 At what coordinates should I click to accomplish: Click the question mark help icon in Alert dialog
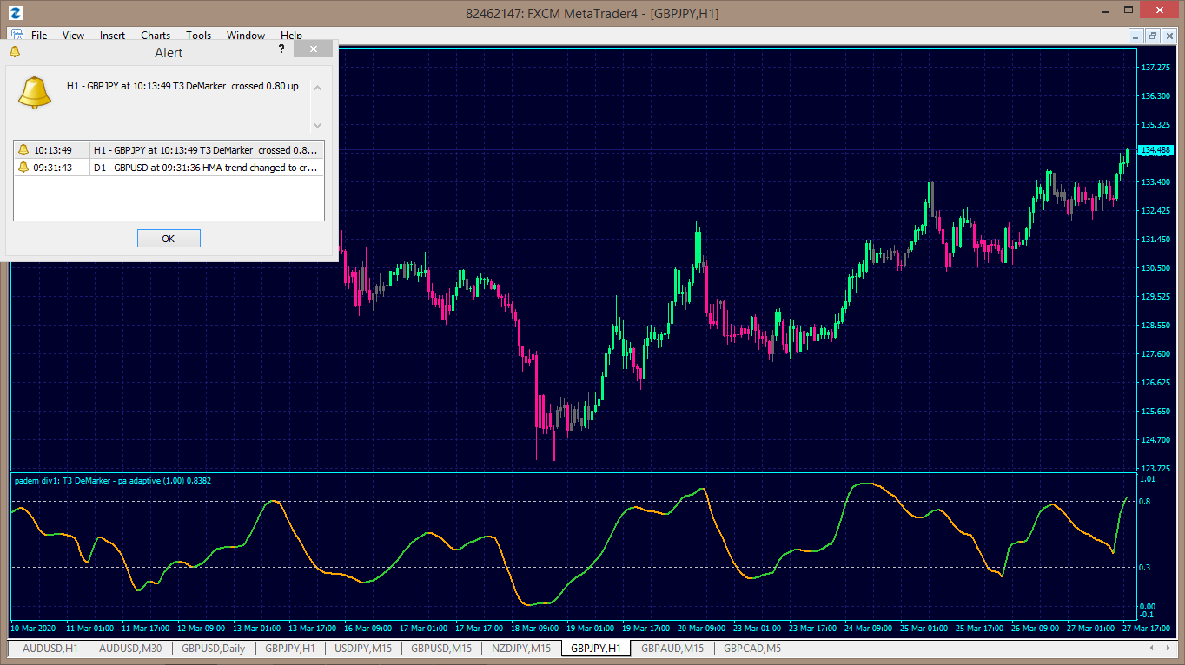tap(281, 50)
